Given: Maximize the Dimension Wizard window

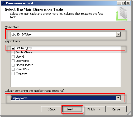Looking at the screenshot, I should [123, 3].
